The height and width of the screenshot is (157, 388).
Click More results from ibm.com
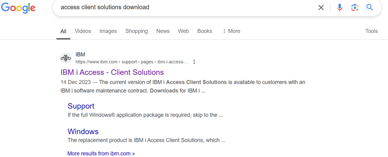click(x=101, y=153)
